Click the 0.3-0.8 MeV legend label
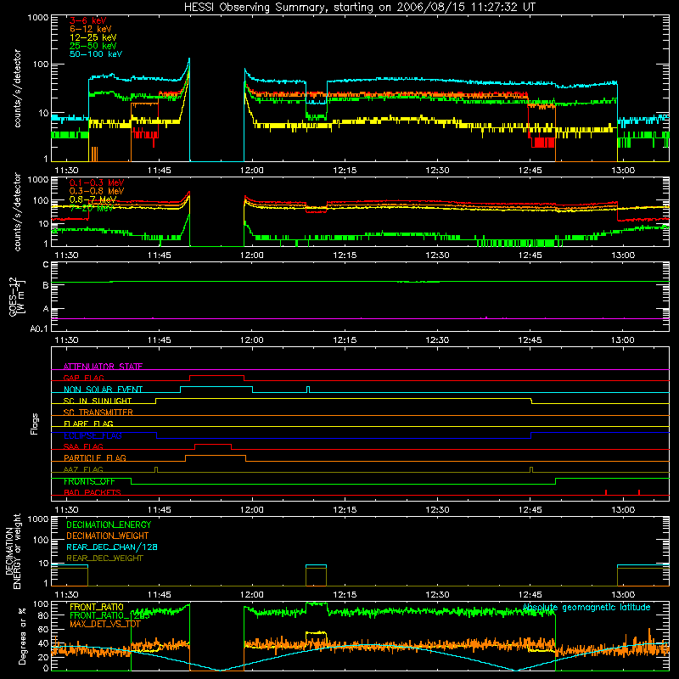The width and height of the screenshot is (679, 679). click(x=97, y=191)
